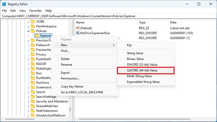Viewport: 217px width, 122px height.
Task: Click the tree pane vertical scrollbar
Action: (x=70, y=109)
